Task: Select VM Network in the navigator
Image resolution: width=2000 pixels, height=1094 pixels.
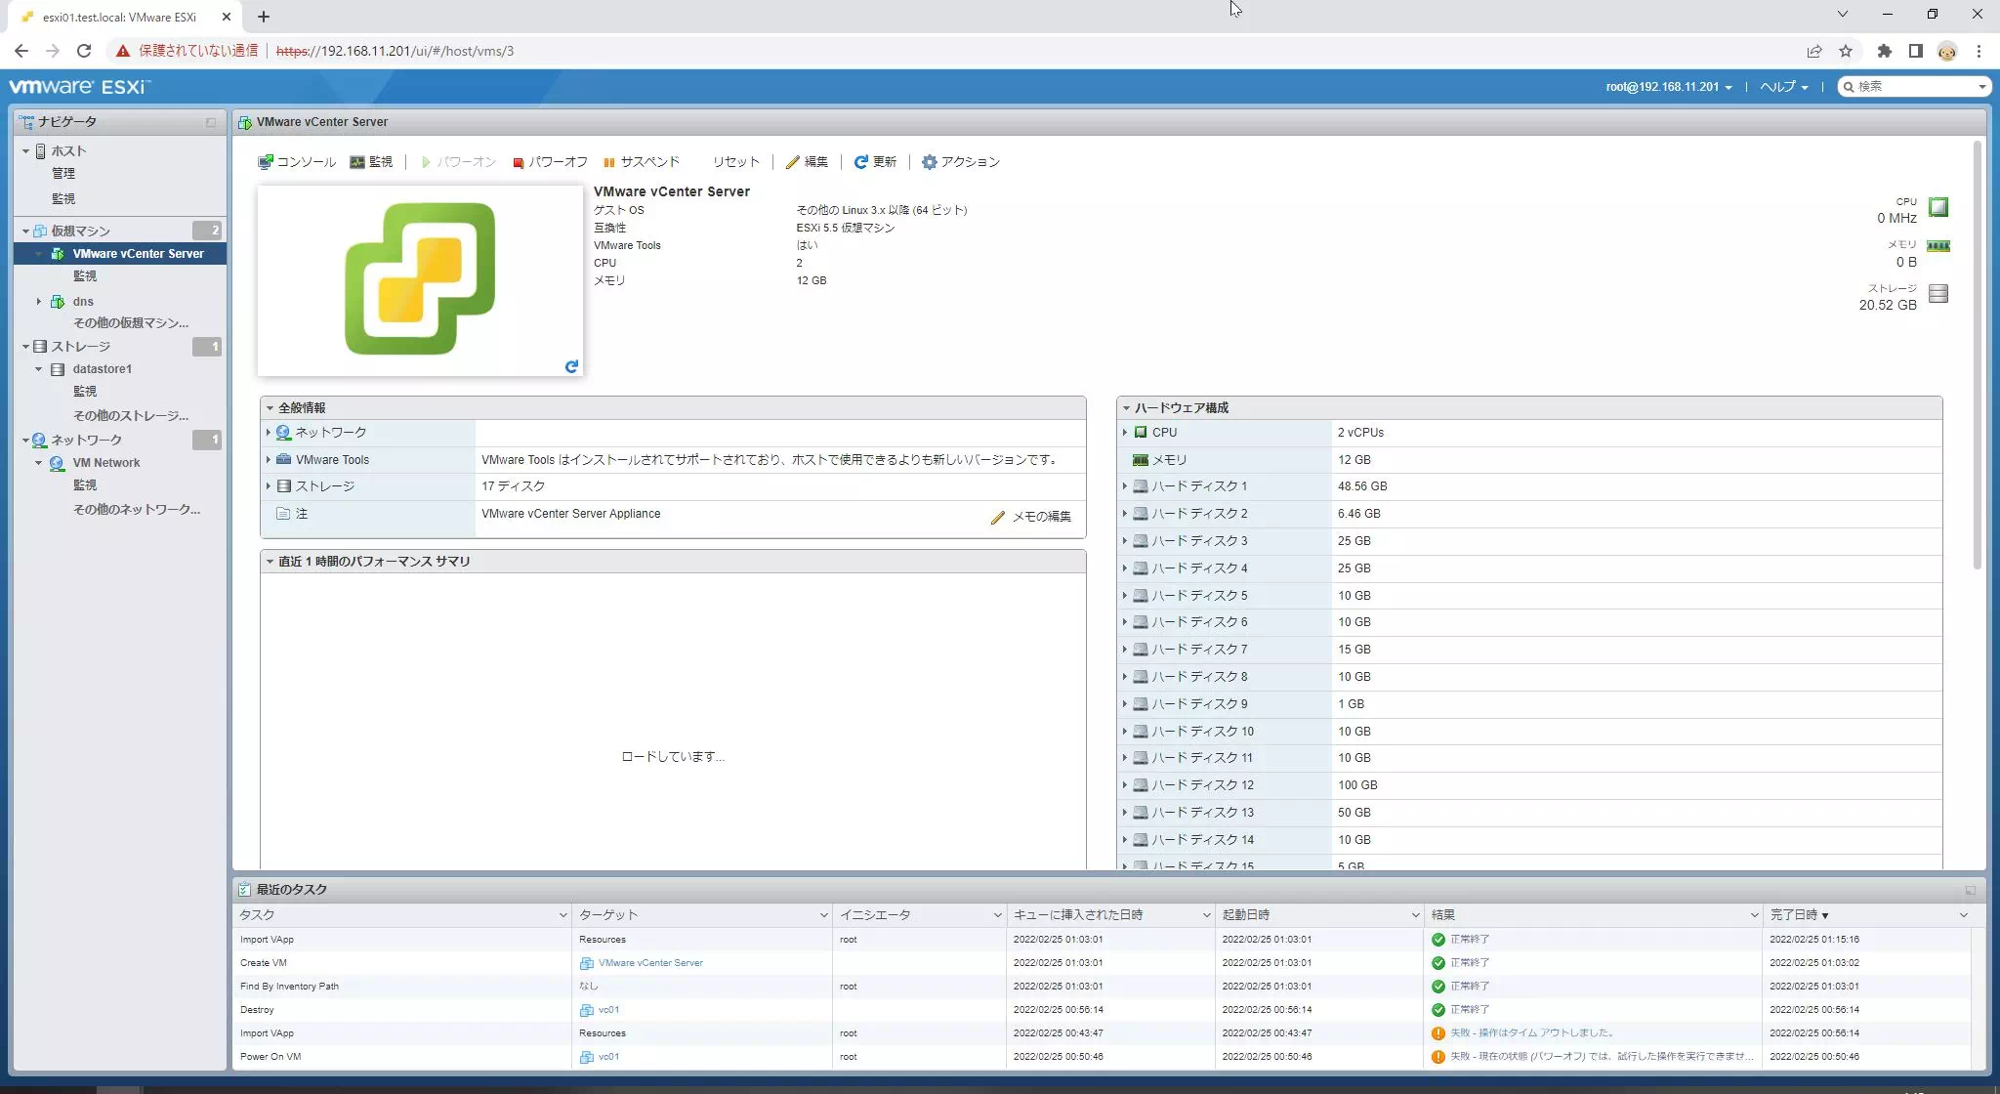Action: pos(105,463)
